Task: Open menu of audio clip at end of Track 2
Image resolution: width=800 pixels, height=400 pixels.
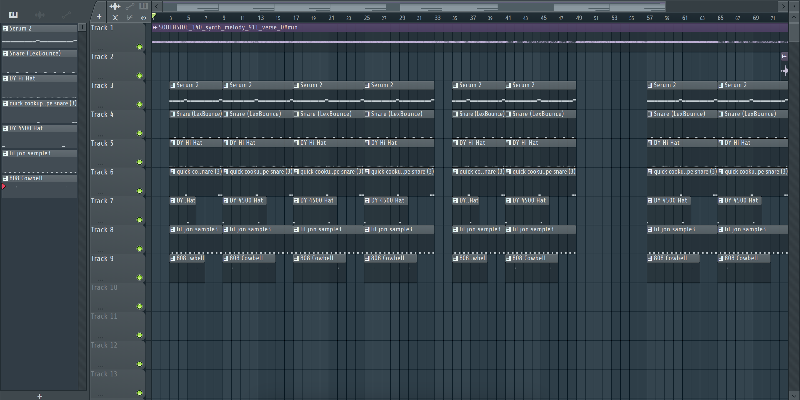Action: tap(784, 56)
